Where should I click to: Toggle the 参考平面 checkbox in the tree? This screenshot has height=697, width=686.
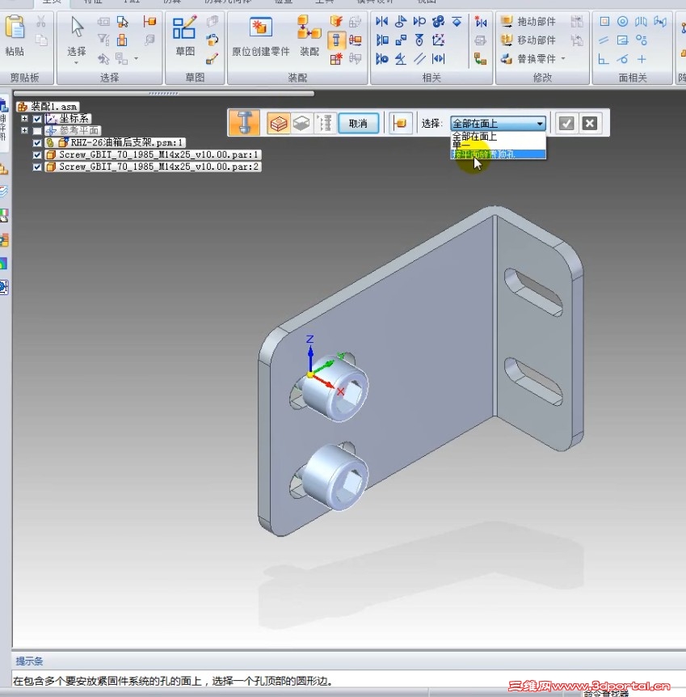[x=37, y=131]
